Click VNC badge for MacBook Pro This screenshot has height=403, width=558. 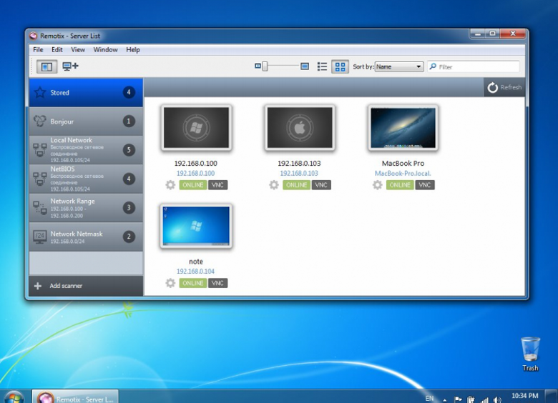coord(425,185)
